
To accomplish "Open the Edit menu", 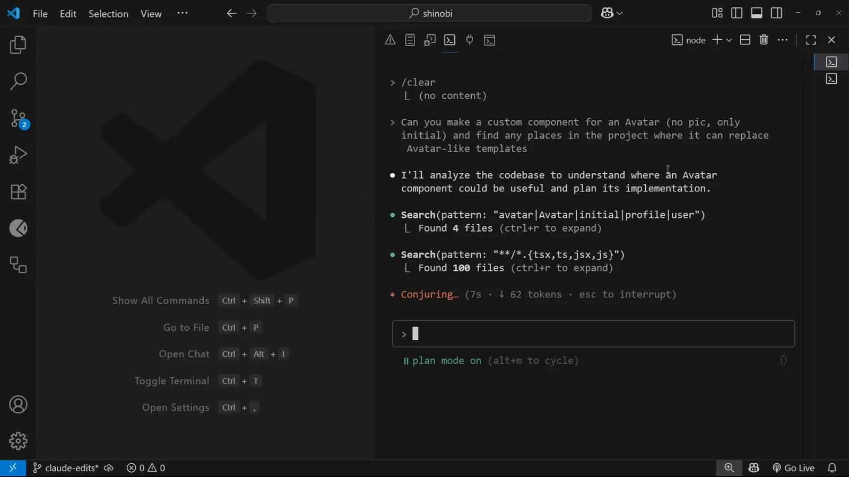I will click(68, 14).
